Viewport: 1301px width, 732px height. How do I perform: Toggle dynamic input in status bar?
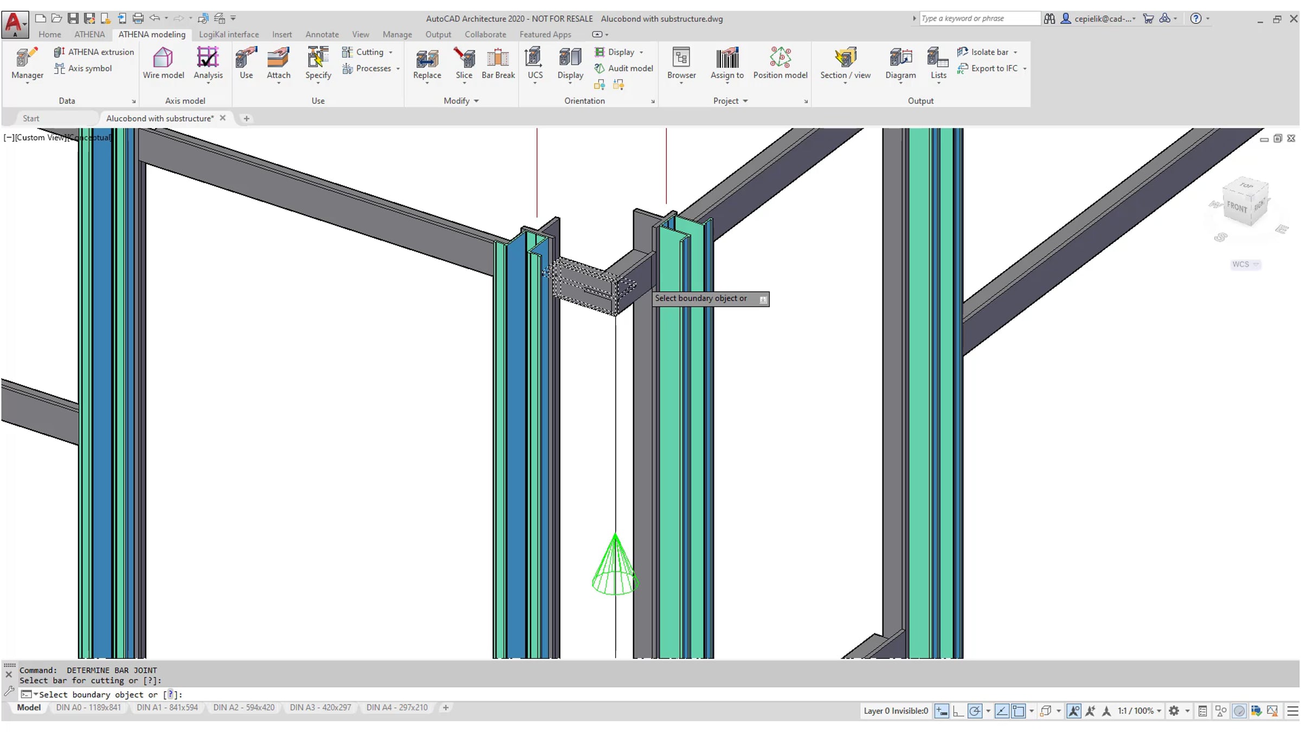click(x=942, y=711)
